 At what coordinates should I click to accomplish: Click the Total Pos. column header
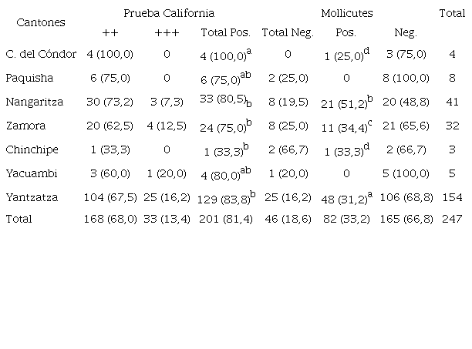click(224, 32)
